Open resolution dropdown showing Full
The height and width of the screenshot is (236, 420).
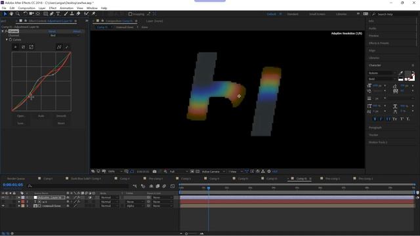178,172
